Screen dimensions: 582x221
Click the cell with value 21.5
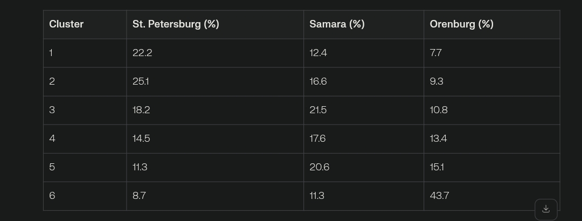tap(364, 110)
